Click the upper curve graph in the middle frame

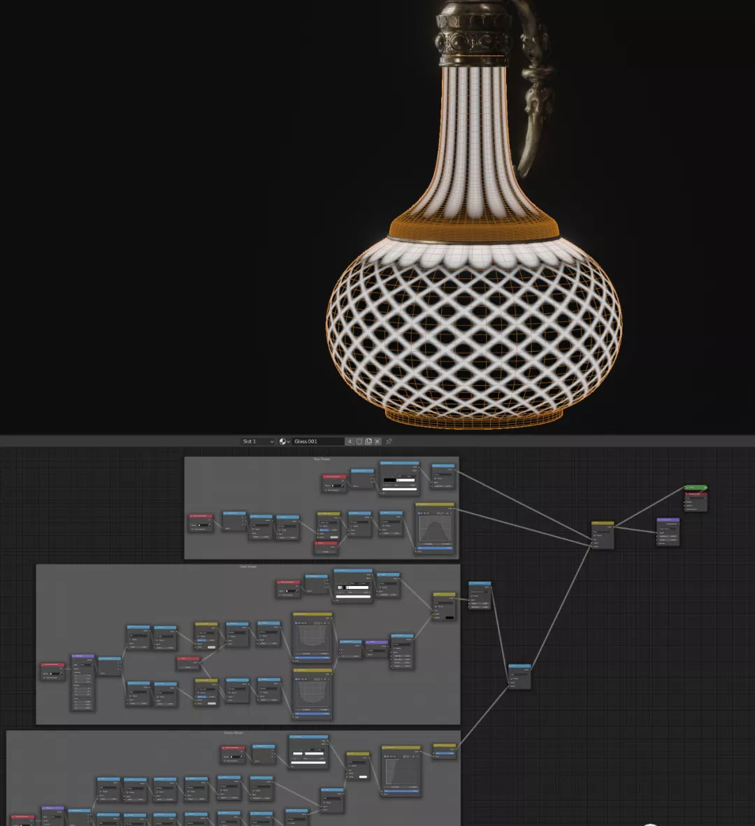coord(312,637)
